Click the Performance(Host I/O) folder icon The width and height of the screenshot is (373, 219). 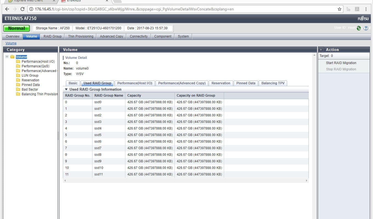(x=18, y=62)
